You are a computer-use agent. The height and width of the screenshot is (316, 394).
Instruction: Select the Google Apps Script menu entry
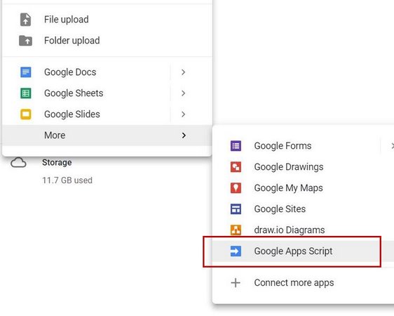tap(292, 251)
